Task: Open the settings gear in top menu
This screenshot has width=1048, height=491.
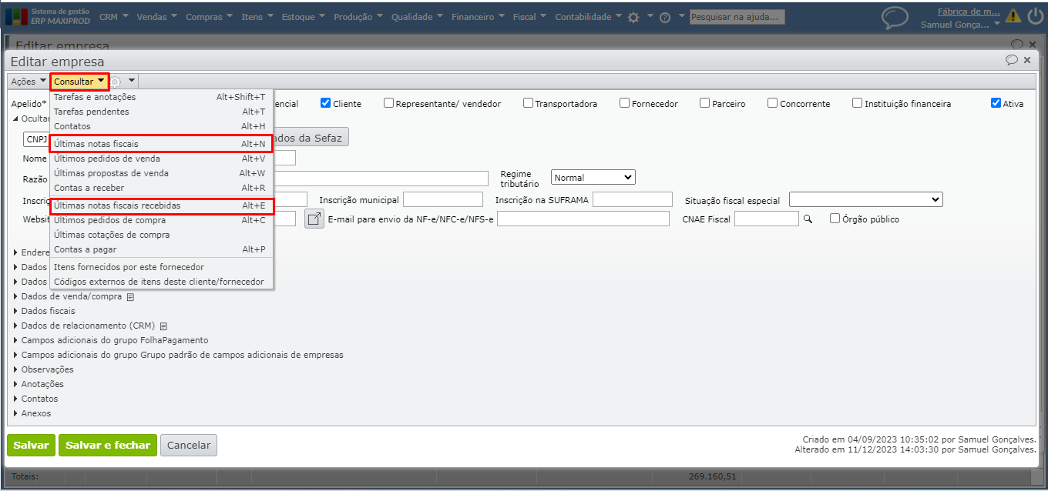Action: tap(633, 17)
